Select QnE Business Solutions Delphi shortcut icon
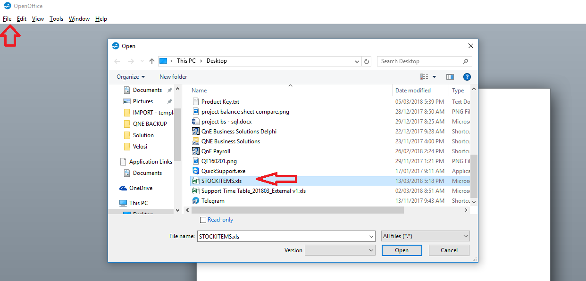Viewport: 586px width, 281px height. click(196, 132)
